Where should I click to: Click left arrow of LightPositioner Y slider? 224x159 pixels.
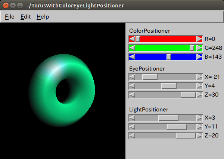pyautogui.click(x=132, y=127)
